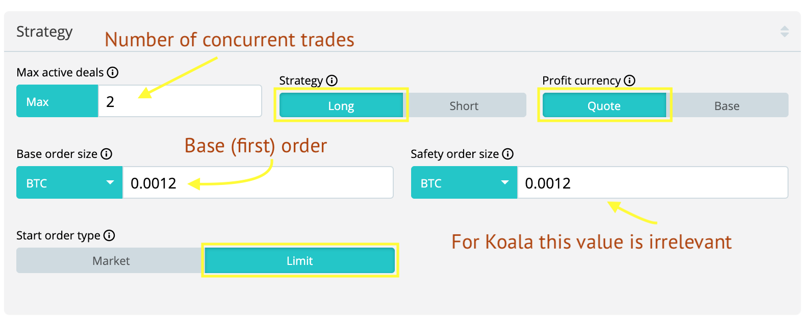This screenshot has width=811, height=322.
Task: Show Safety order size info icon help
Action: (x=508, y=154)
